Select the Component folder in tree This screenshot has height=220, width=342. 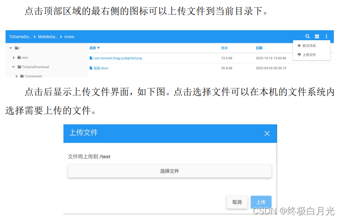(31, 76)
